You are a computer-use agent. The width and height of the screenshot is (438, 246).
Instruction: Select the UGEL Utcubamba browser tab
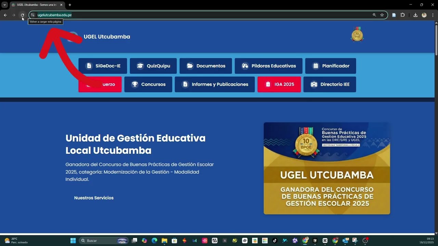(37, 5)
